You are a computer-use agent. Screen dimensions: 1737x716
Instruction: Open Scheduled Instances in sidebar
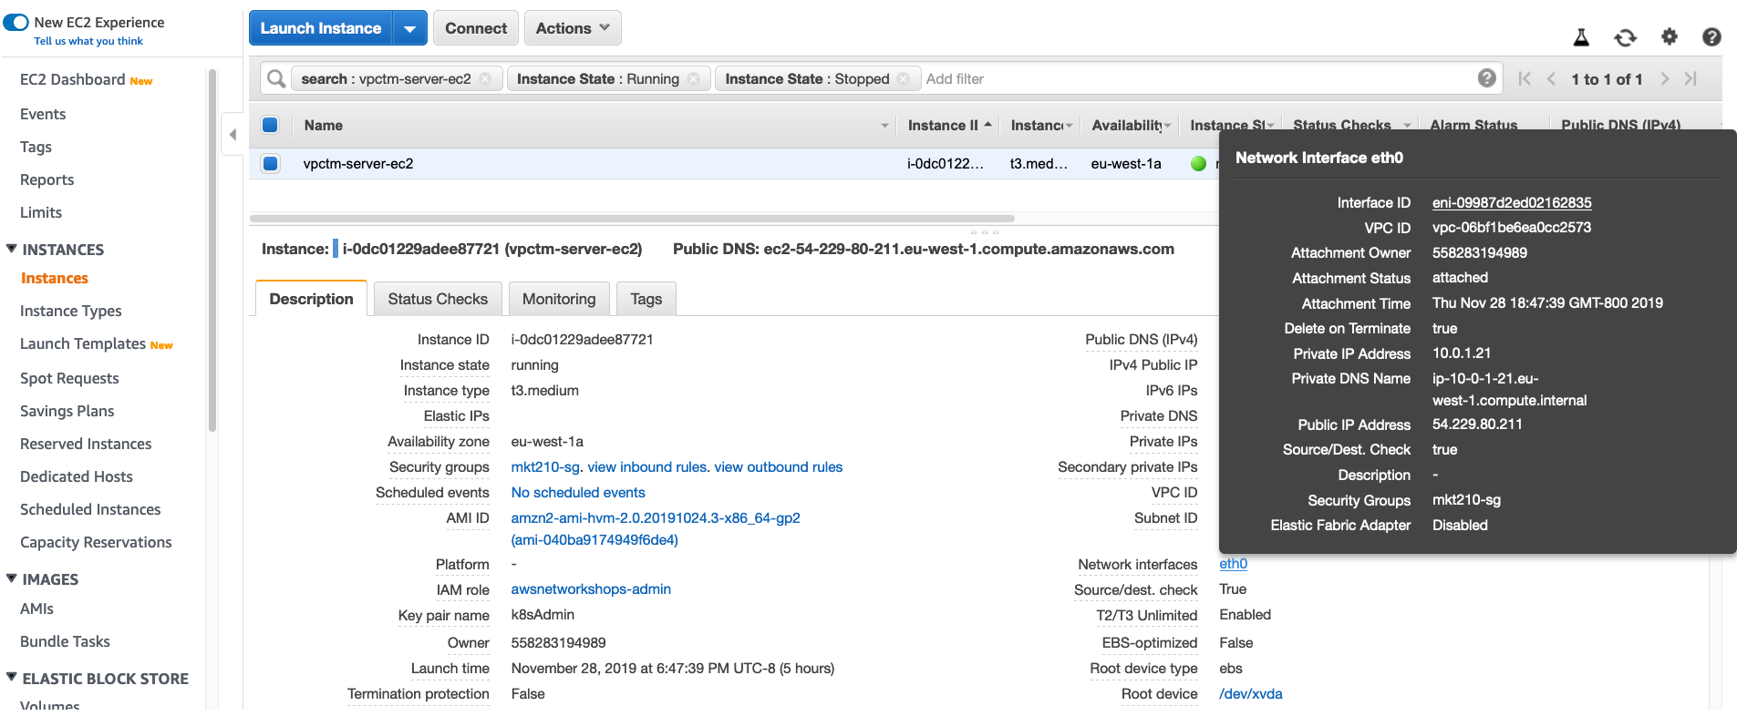pos(90,509)
